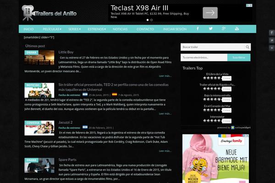Select the second dot of the ad carousel

tap(152, 20)
